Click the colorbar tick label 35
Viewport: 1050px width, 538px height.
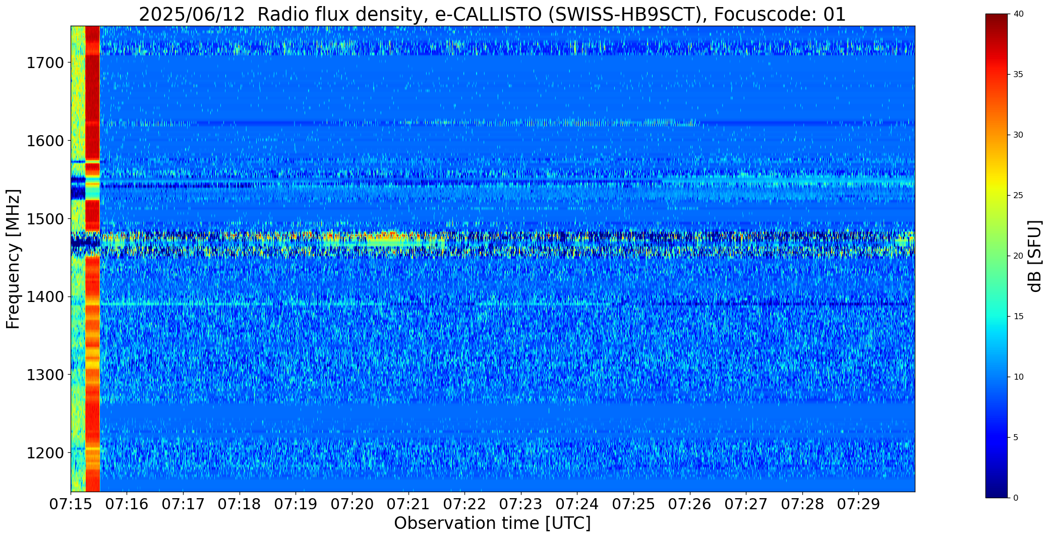1018,75
